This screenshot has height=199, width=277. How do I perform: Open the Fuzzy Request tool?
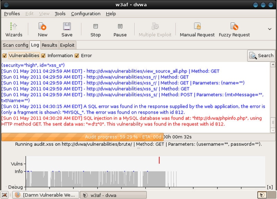[234, 27]
